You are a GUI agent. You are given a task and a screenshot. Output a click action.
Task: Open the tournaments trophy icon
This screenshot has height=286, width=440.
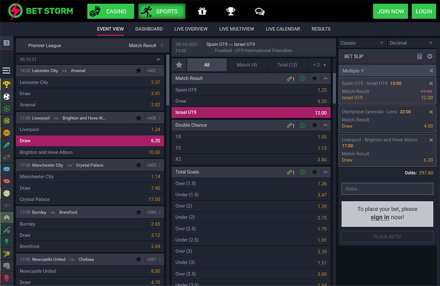click(x=231, y=11)
